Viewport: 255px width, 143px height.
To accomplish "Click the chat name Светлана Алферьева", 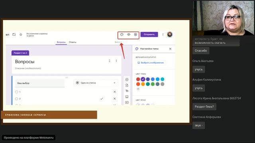I will coord(206,117).
